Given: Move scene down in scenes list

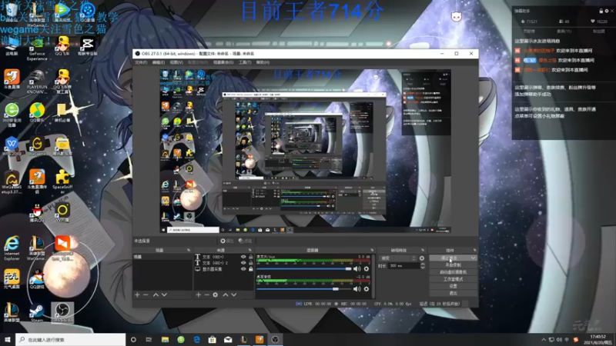Looking at the screenshot, I should (164, 294).
